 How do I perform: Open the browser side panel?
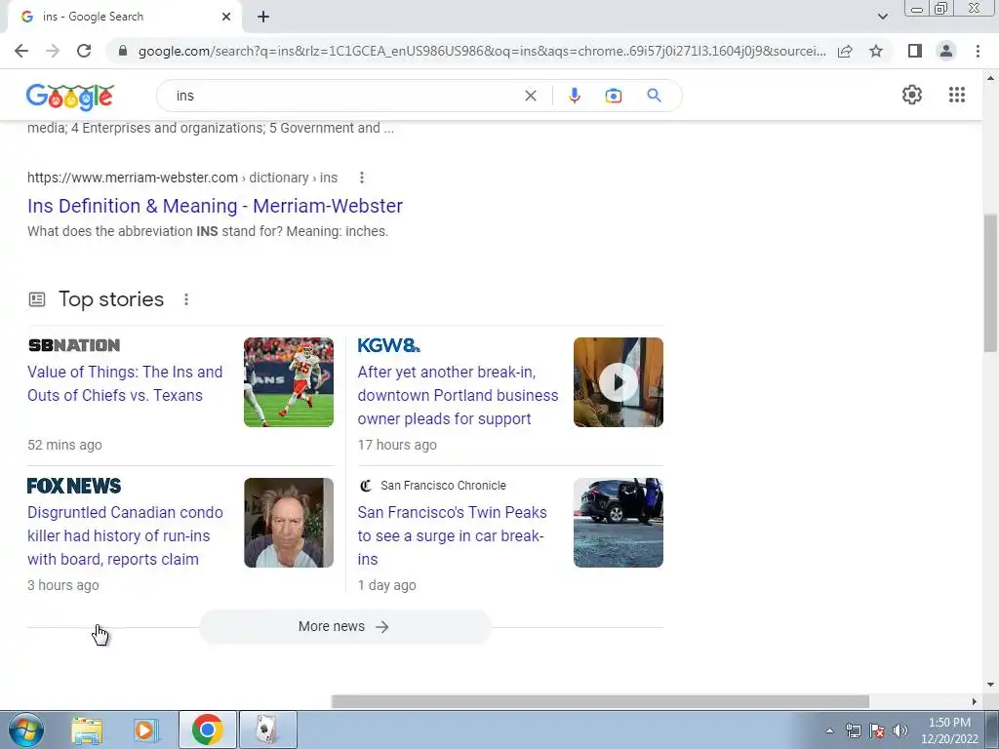pyautogui.click(x=915, y=51)
